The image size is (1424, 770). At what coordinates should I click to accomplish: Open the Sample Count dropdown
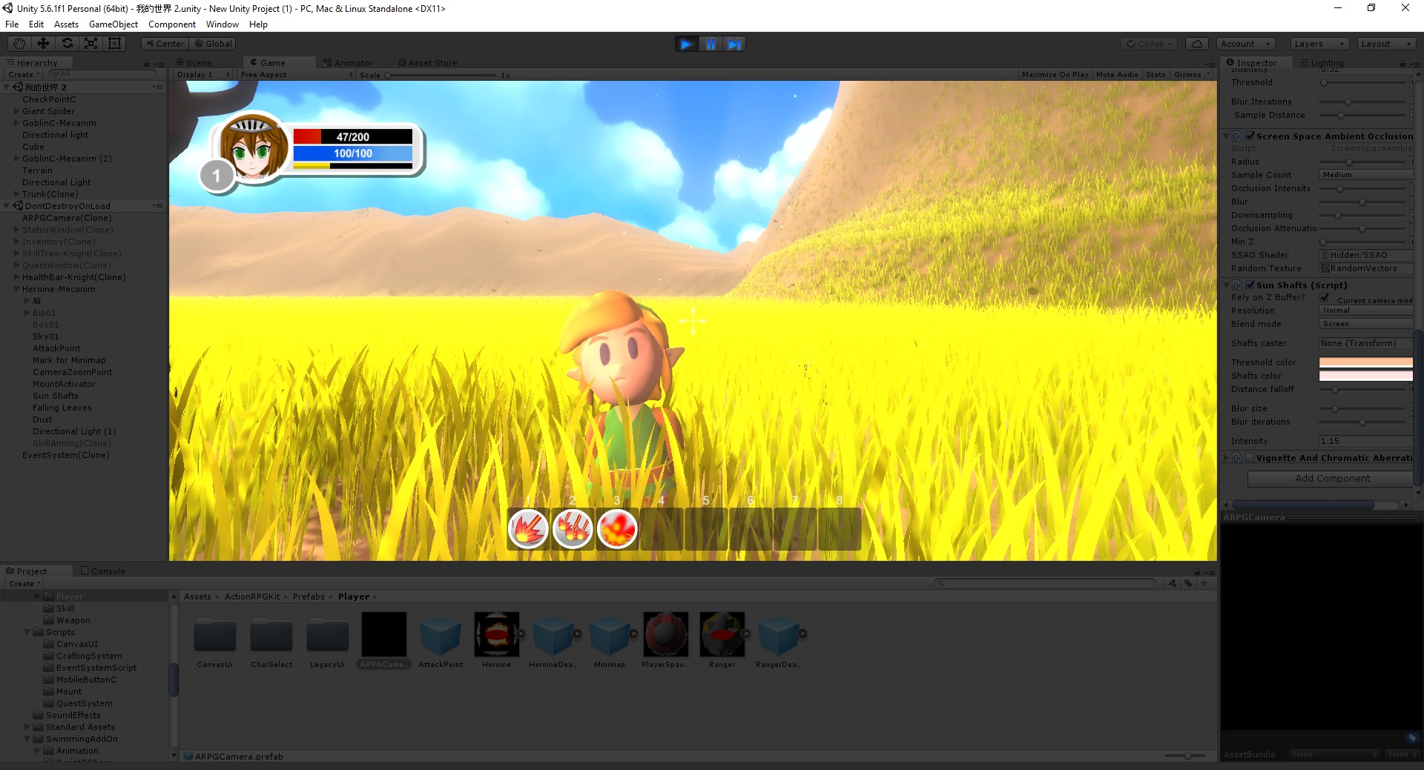(1365, 174)
